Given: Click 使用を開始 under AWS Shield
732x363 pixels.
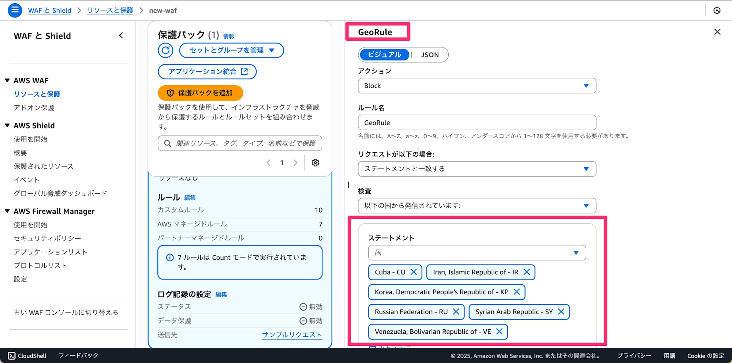Looking at the screenshot, I should coord(30,139).
